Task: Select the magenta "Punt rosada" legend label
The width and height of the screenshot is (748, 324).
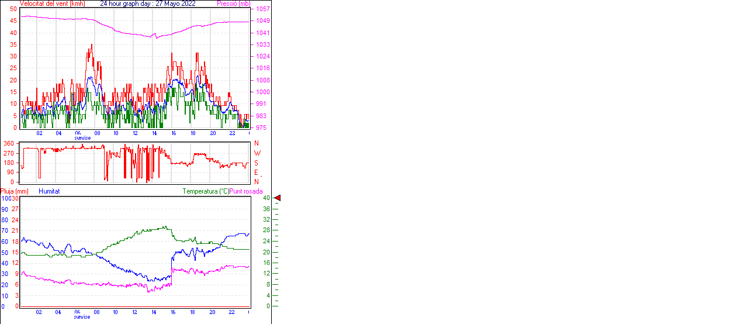Action: click(246, 191)
